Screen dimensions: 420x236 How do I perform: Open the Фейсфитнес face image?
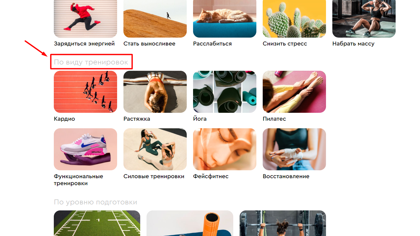[225, 149]
